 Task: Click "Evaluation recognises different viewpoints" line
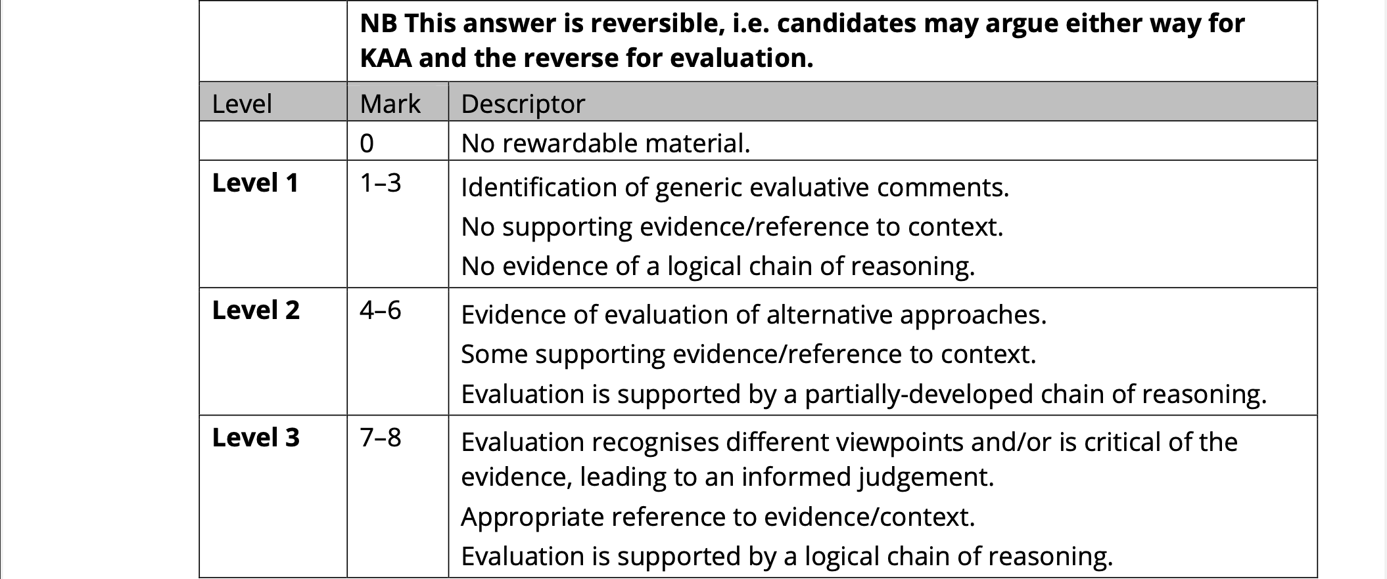pos(849,442)
